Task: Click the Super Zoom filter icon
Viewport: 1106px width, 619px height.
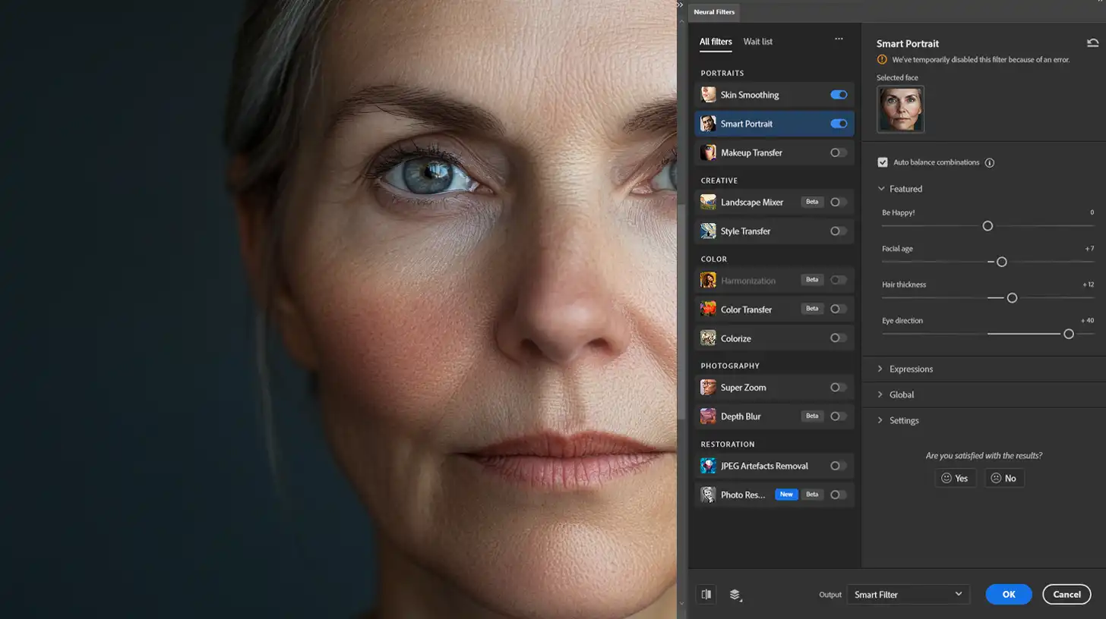Action: (708, 388)
